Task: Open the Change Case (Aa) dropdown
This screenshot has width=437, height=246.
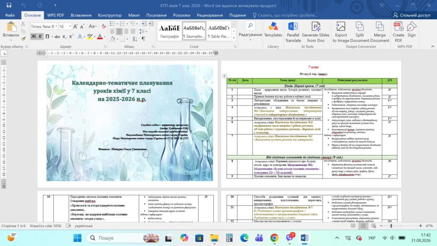Action: (93, 26)
